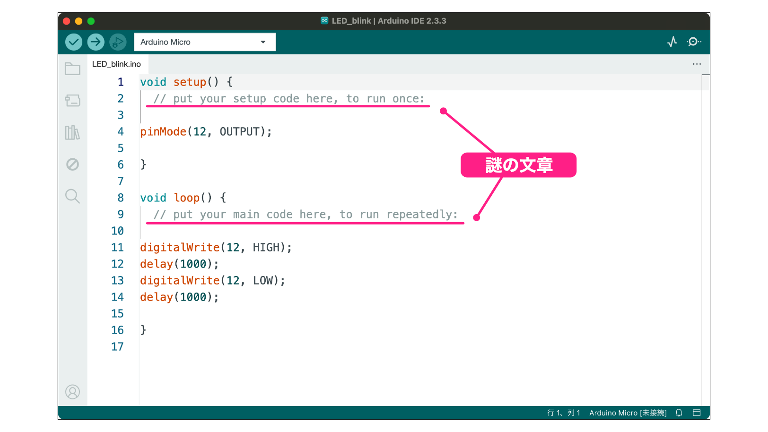The width and height of the screenshot is (768, 432).
Task: Click the editor vertical scrollbar
Action: [706, 239]
